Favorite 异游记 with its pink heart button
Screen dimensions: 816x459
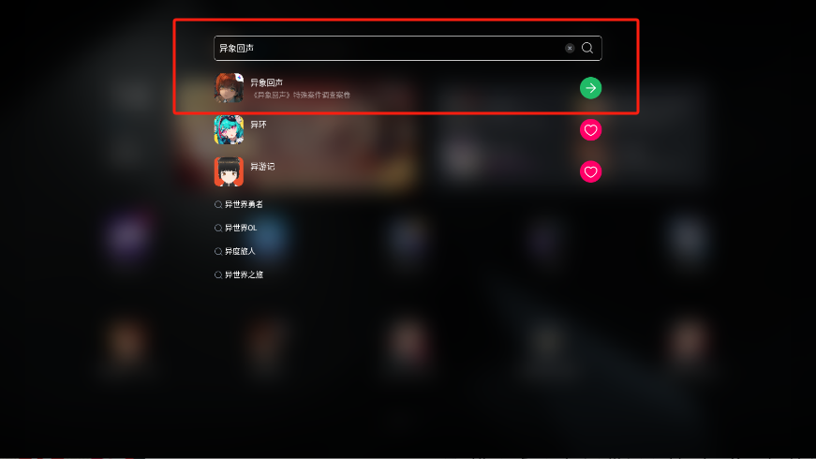click(x=590, y=171)
